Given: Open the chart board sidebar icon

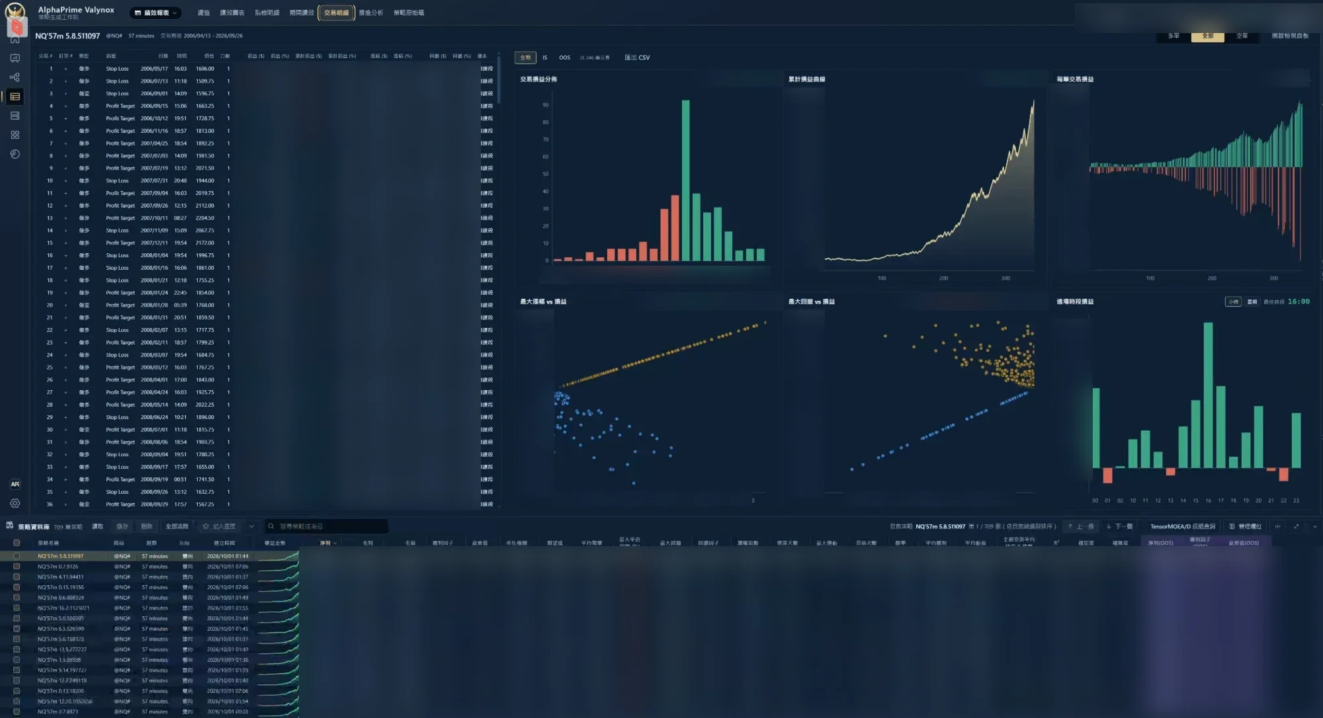Looking at the screenshot, I should (15, 58).
